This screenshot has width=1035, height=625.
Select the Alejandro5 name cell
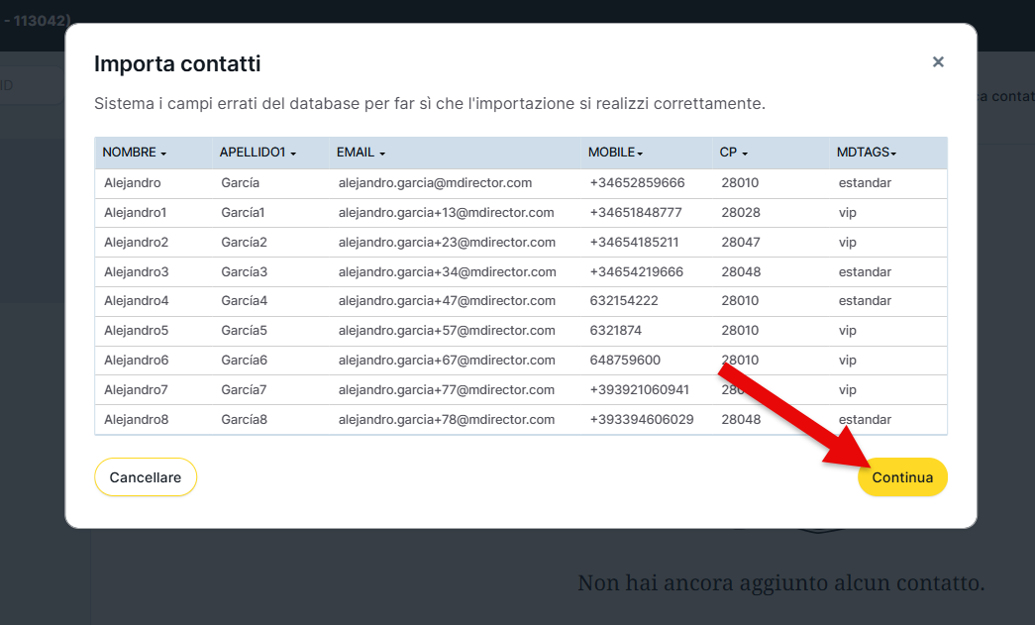136,331
